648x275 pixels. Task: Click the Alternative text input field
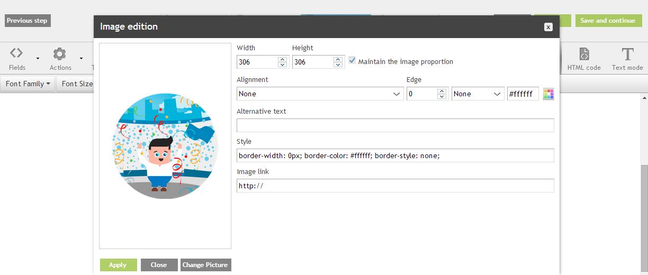coord(395,125)
